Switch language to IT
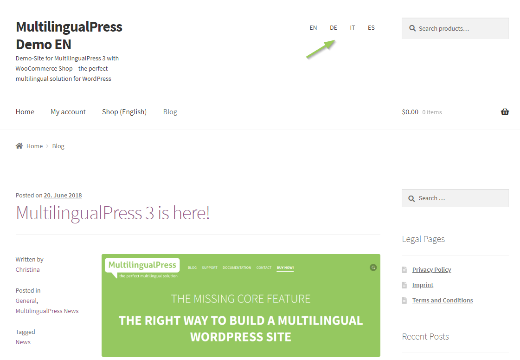Image resolution: width=520 pixels, height=360 pixels. tap(352, 28)
